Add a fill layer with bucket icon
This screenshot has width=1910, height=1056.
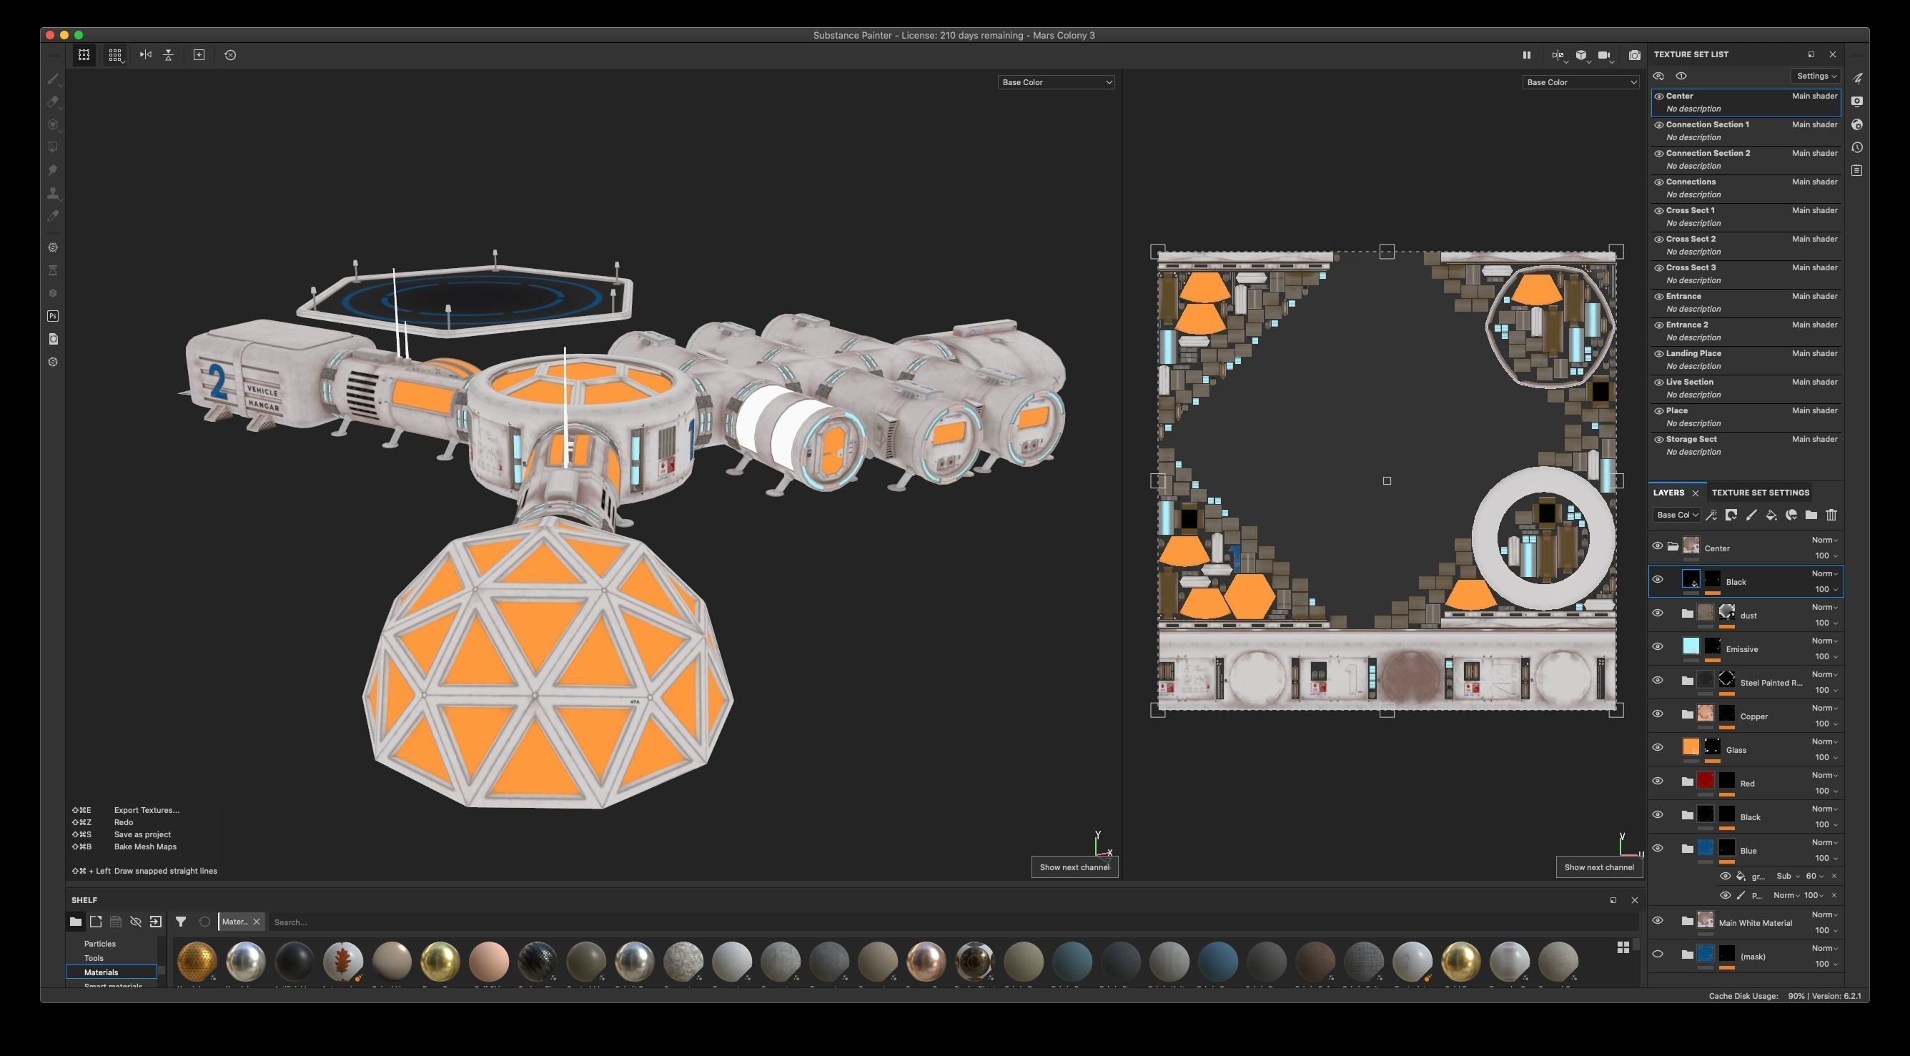(1771, 515)
